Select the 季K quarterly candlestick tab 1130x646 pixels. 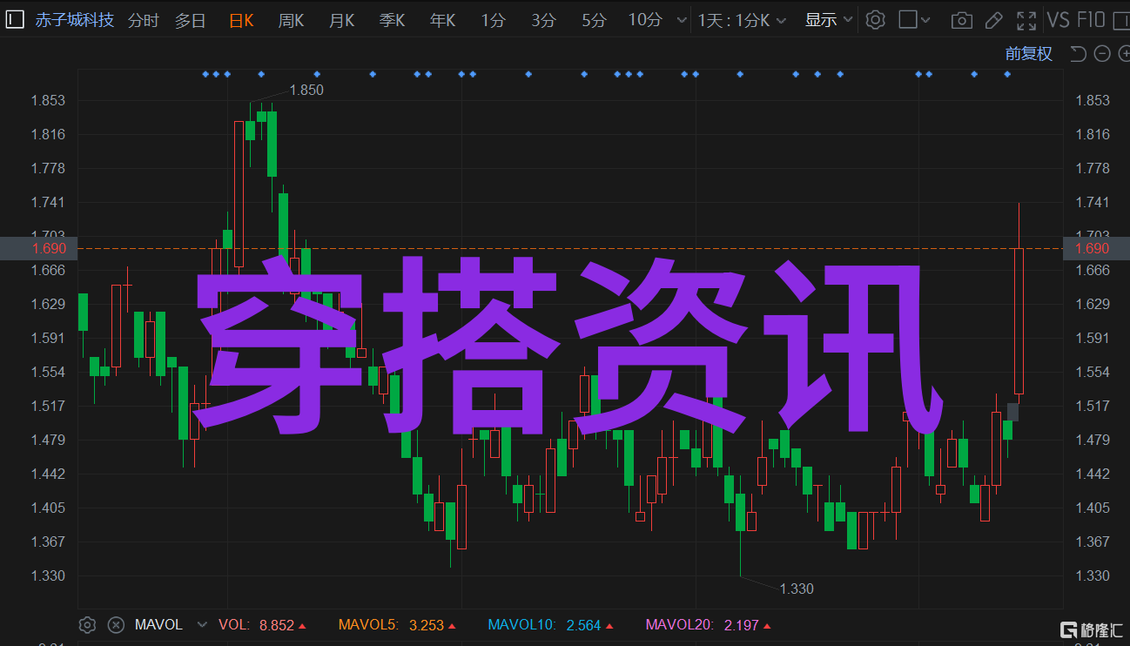pyautogui.click(x=392, y=20)
